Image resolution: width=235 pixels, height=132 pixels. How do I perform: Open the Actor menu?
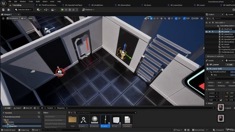pos(52,1)
